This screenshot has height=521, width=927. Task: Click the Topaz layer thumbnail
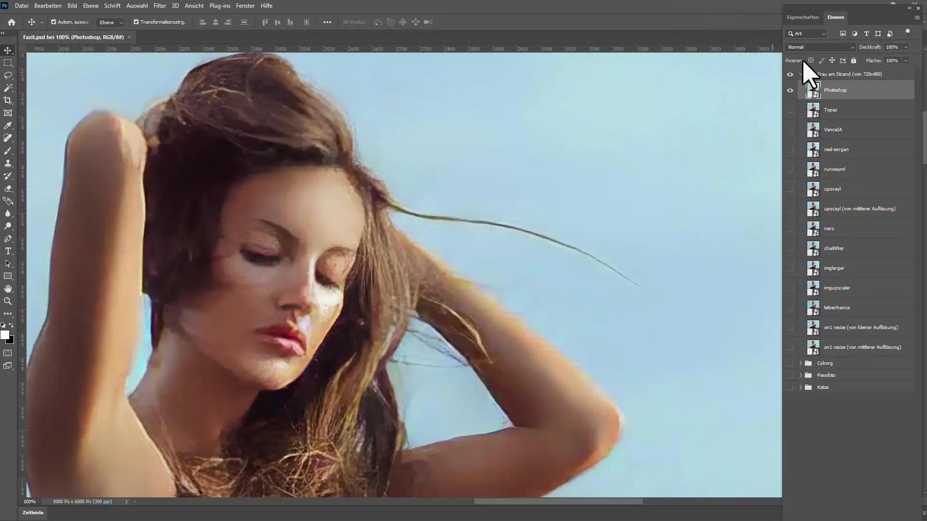pos(813,110)
